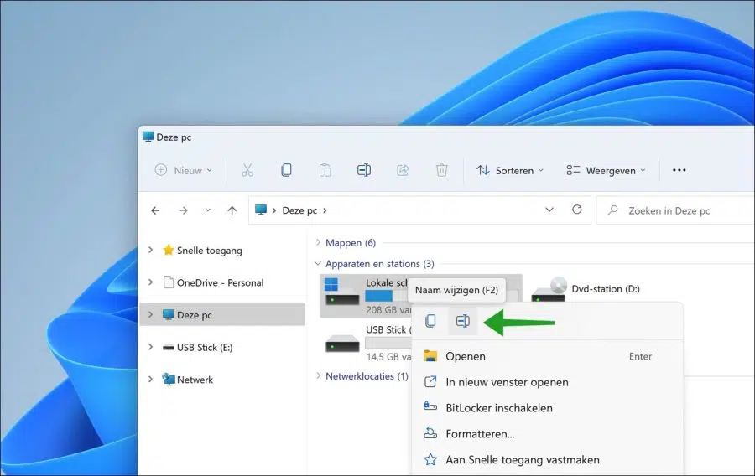755x476 pixels.
Task: Click the Lokale schijf storage usage bar
Action: point(386,296)
